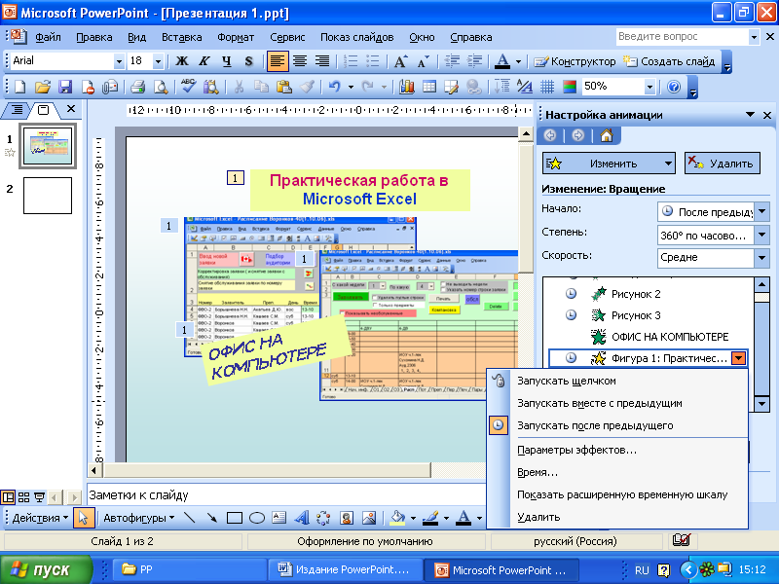Click the Изменить effect button
This screenshot has height=584, width=779.
(609, 164)
